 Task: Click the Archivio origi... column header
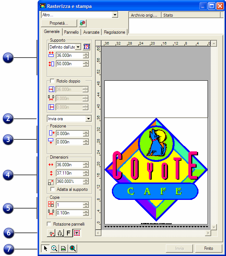coord(145,15)
